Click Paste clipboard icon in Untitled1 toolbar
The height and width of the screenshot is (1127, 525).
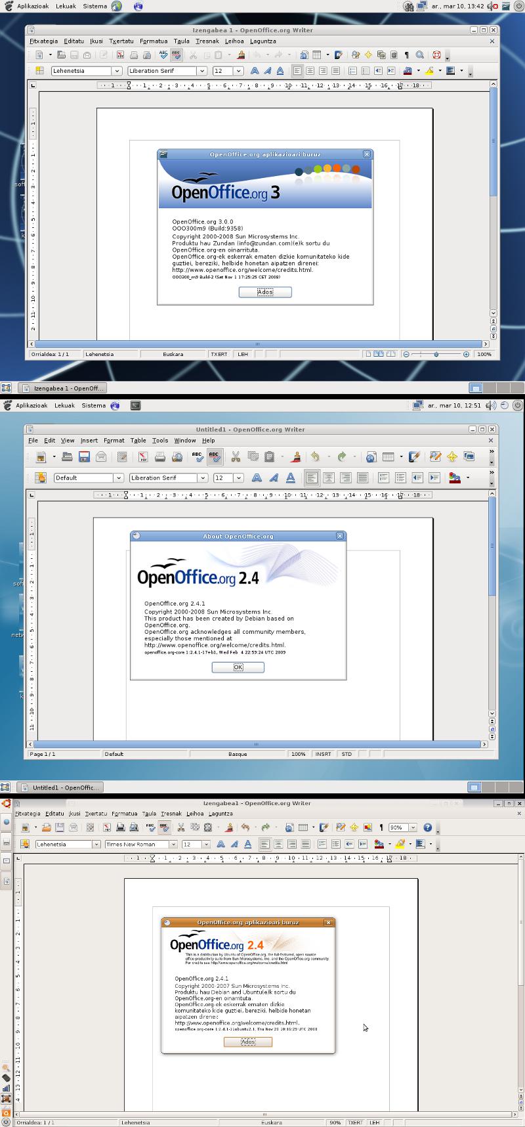tap(270, 456)
